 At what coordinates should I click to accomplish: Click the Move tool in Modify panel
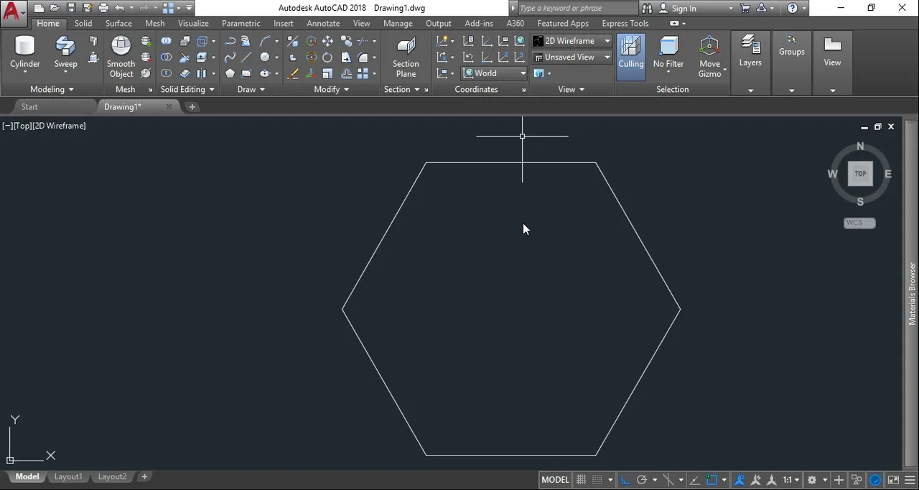pyautogui.click(x=327, y=41)
